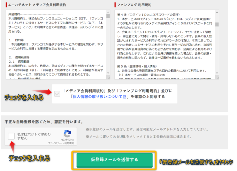The height and width of the screenshot is (171, 237).
Task: Click scrollbar thumb in メディア会員利用規約 box
Action: coord(108,16)
